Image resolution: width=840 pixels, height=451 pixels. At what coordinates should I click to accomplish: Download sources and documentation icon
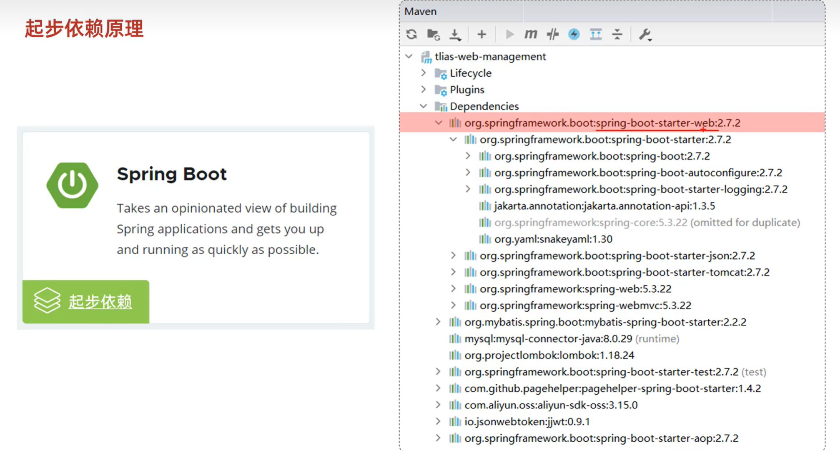pyautogui.click(x=455, y=34)
